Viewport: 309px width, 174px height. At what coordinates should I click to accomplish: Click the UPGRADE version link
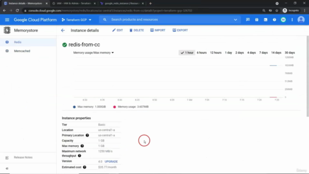pyautogui.click(x=111, y=161)
